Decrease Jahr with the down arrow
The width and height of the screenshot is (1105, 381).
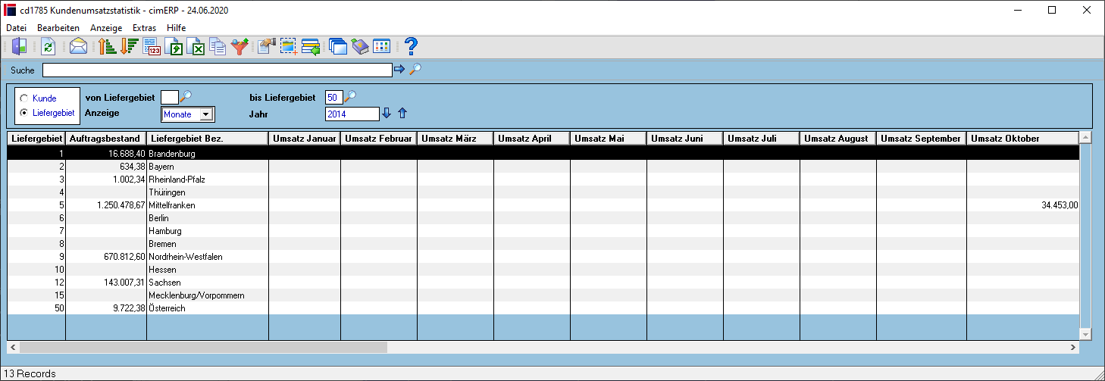tap(387, 113)
